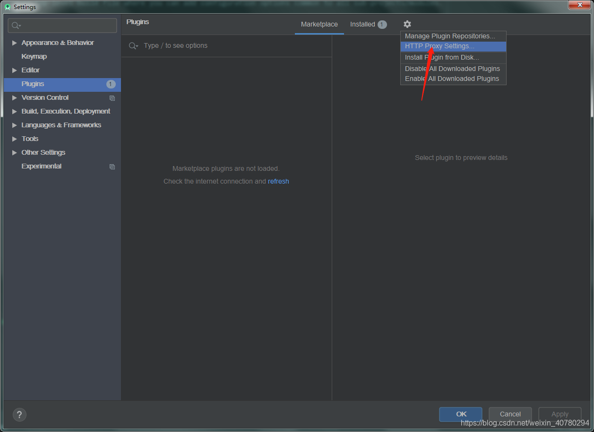This screenshot has height=432, width=594.
Task: Click the Plugins update badge in sidebar
Action: [111, 84]
